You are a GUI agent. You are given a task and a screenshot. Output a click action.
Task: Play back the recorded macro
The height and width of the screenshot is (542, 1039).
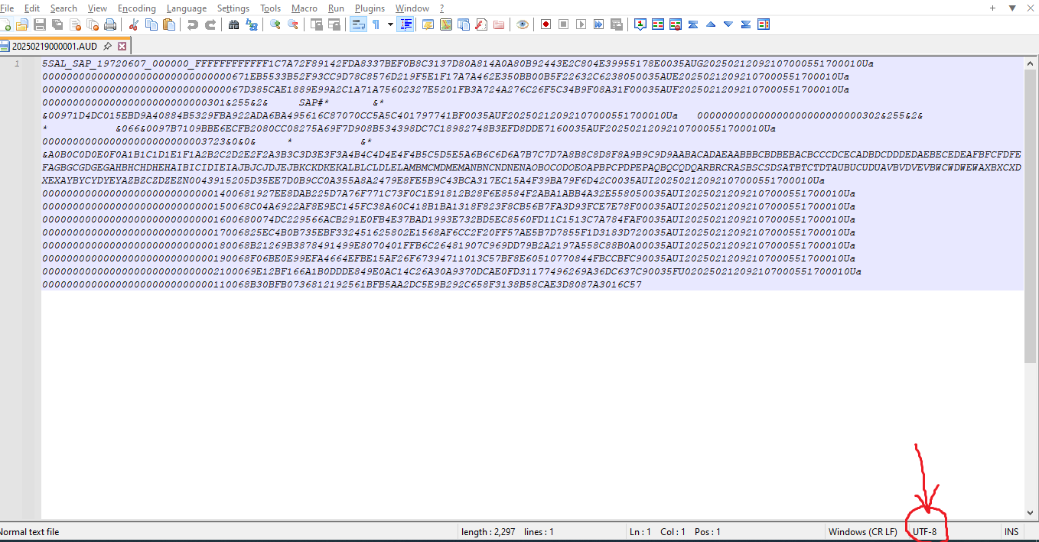[x=581, y=24]
